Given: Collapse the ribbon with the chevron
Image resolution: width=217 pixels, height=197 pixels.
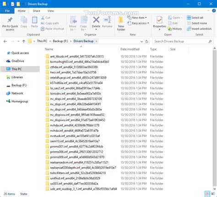Looking at the screenshot, I should tap(208, 11).
